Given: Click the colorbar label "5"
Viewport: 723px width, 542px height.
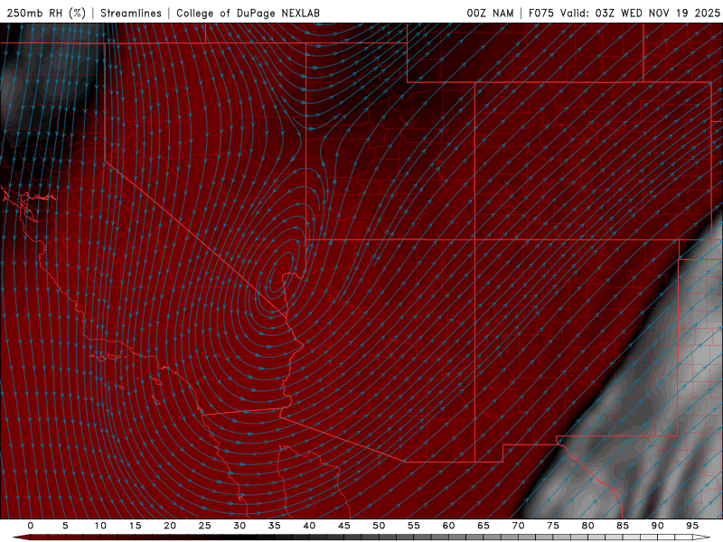Looking at the screenshot, I should 65,526.
